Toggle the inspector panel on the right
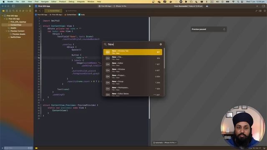267x150 pixels. tap(263, 6)
